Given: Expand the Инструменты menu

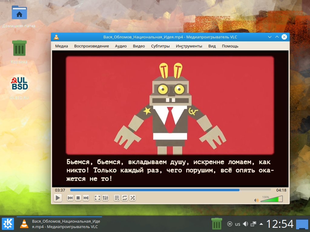Looking at the screenshot, I should [x=189, y=46].
